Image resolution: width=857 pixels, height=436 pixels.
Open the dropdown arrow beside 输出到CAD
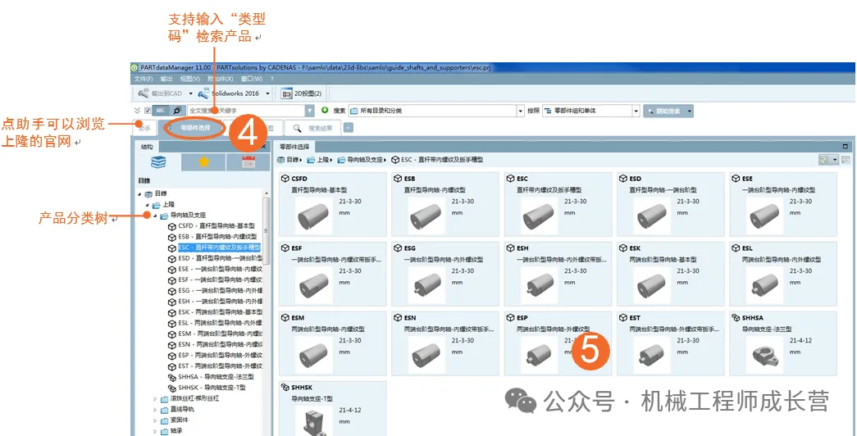pos(191,93)
